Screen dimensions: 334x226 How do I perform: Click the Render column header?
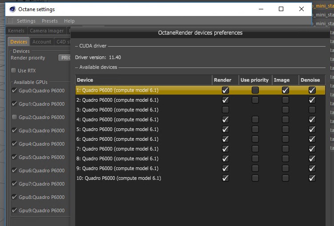point(225,80)
